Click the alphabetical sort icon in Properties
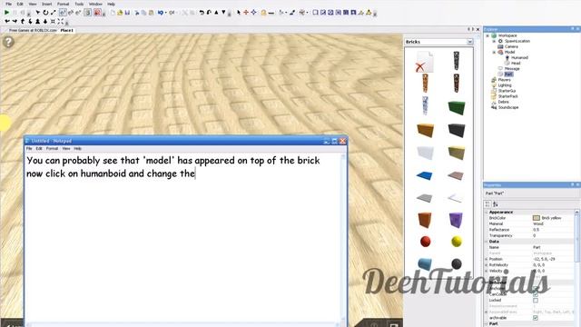Viewport: 581px width, 327px height. click(x=496, y=204)
